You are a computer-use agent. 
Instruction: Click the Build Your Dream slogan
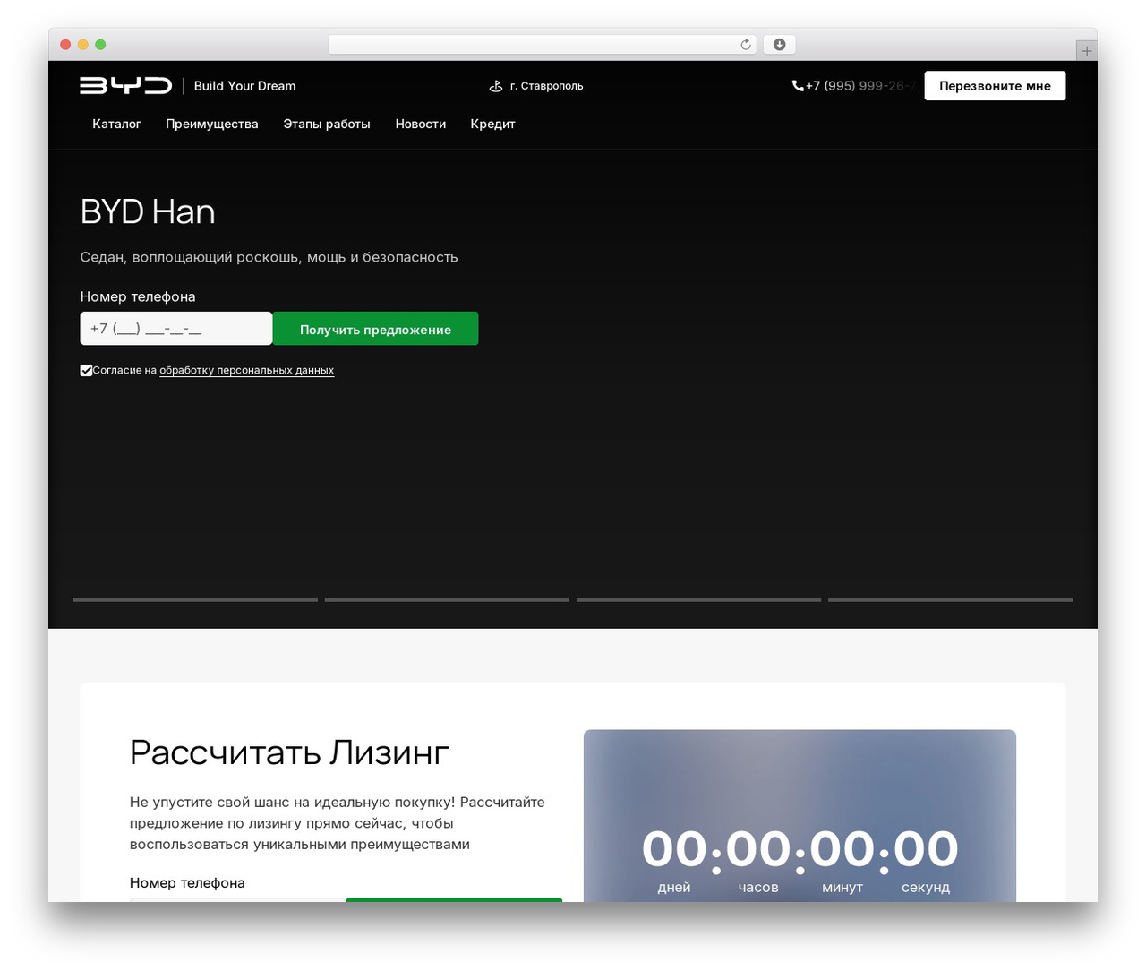(x=244, y=86)
